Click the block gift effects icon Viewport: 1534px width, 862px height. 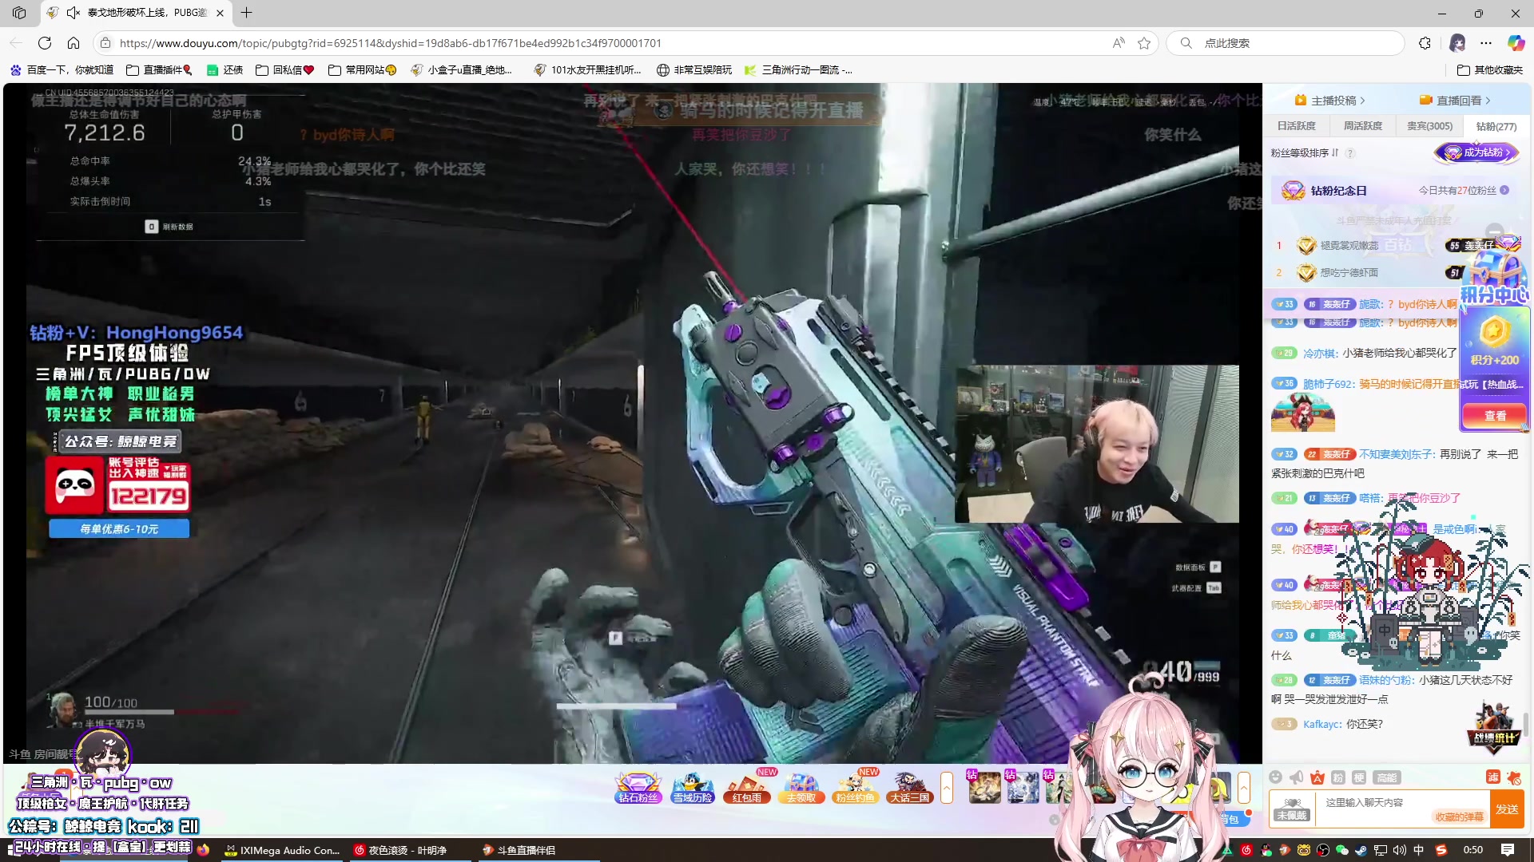tap(1514, 777)
